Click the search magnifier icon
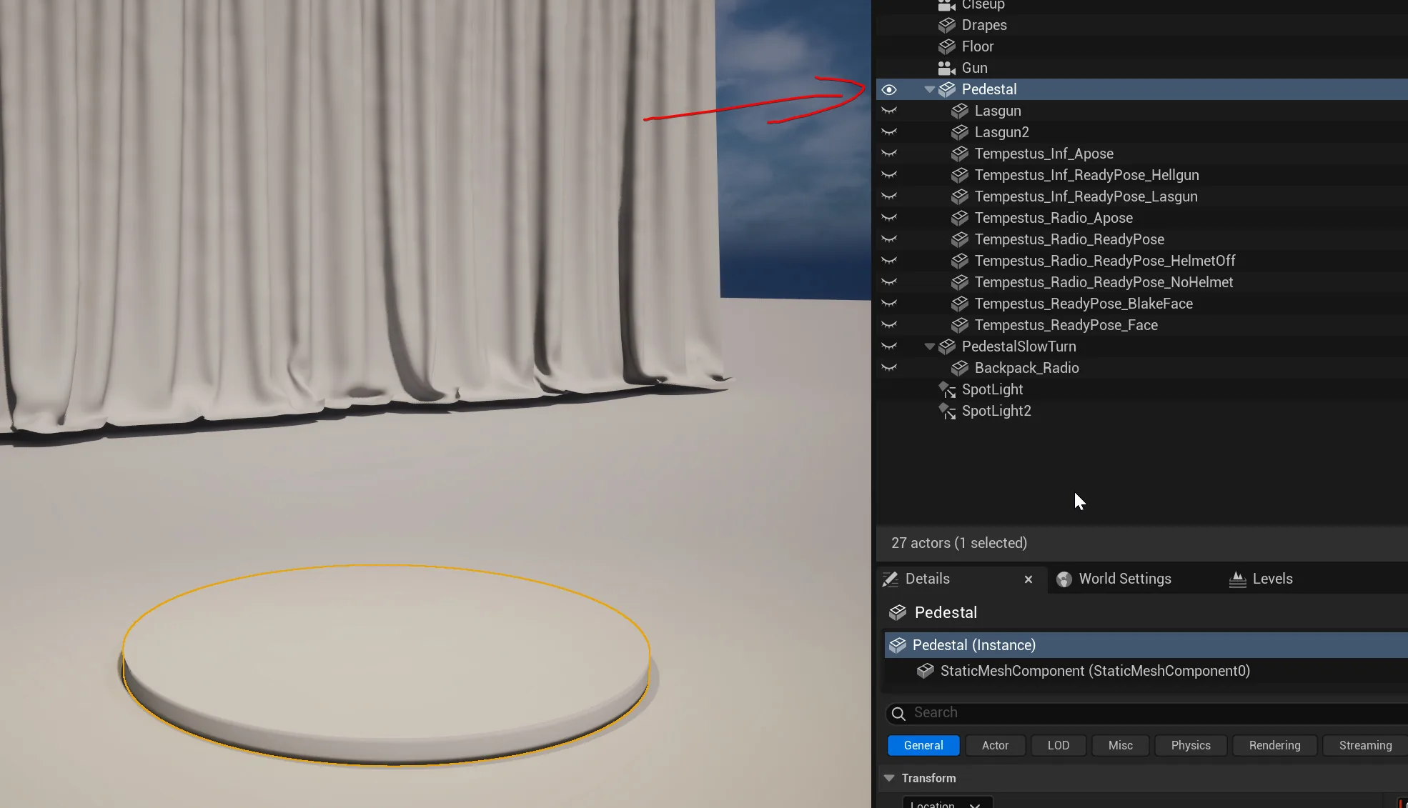This screenshot has width=1408, height=808. [898, 713]
